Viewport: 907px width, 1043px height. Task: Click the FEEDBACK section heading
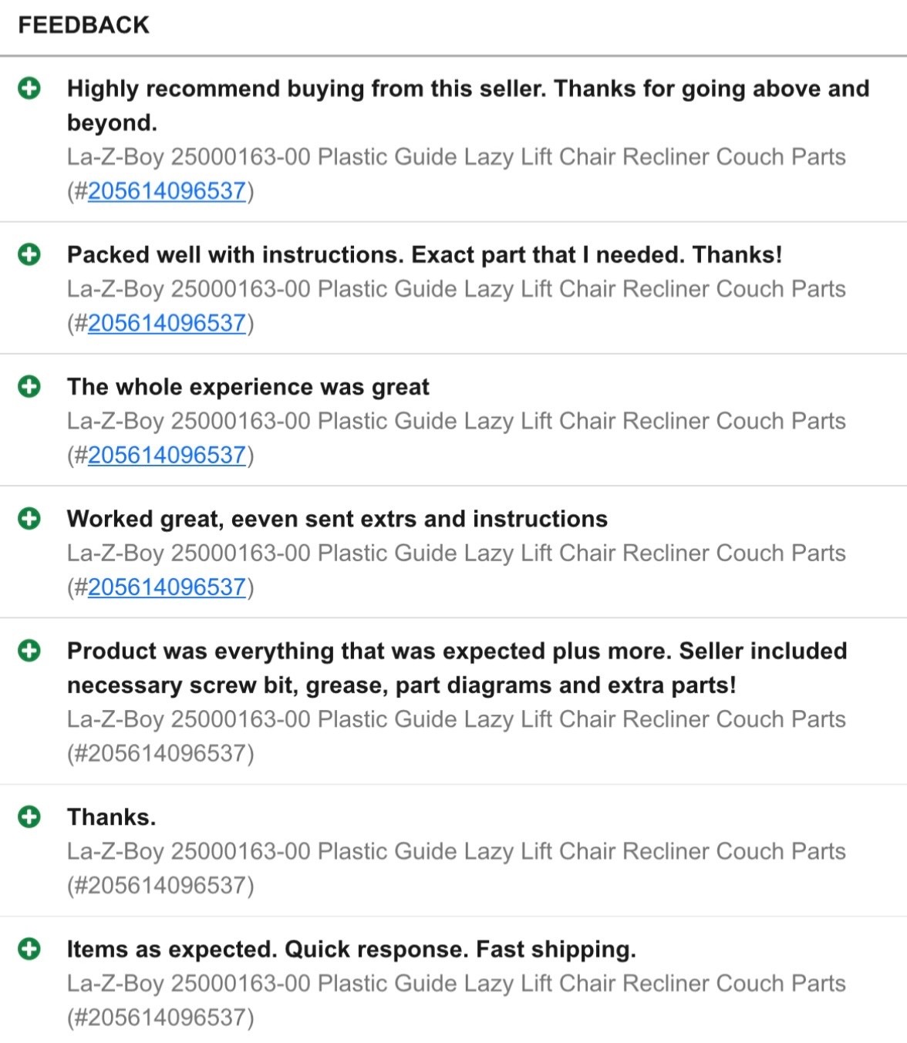(x=83, y=25)
